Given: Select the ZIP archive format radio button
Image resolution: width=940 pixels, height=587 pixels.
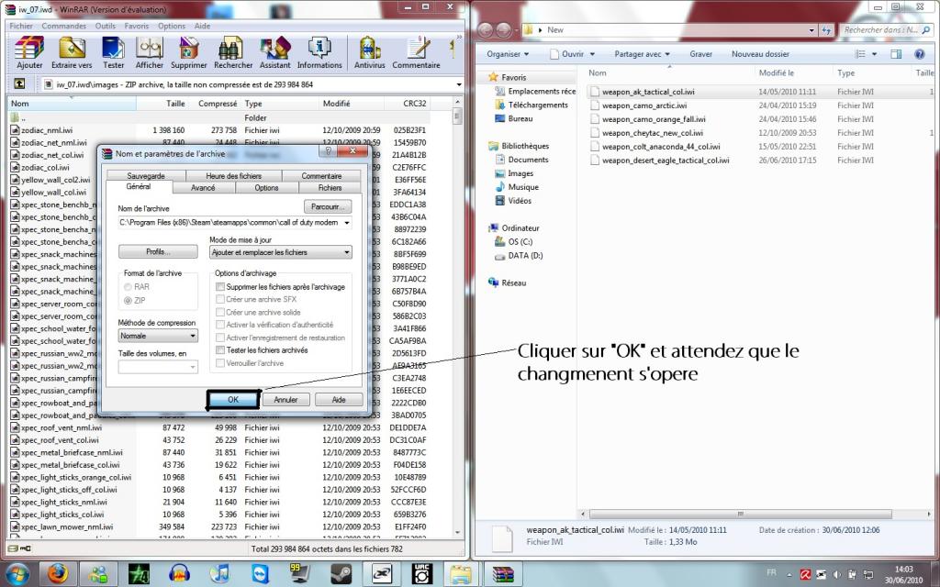Looking at the screenshot, I should 128,300.
